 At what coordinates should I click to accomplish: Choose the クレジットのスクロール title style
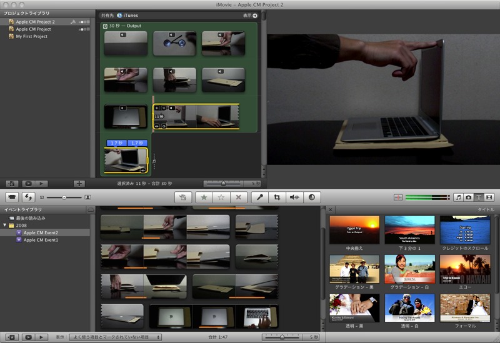465,230
